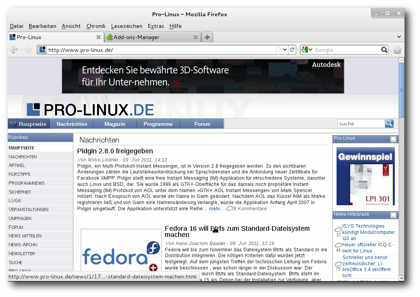The width and height of the screenshot is (420, 297).
Task: Close the Add-ons-Manager tab
Action: pyautogui.click(x=196, y=38)
